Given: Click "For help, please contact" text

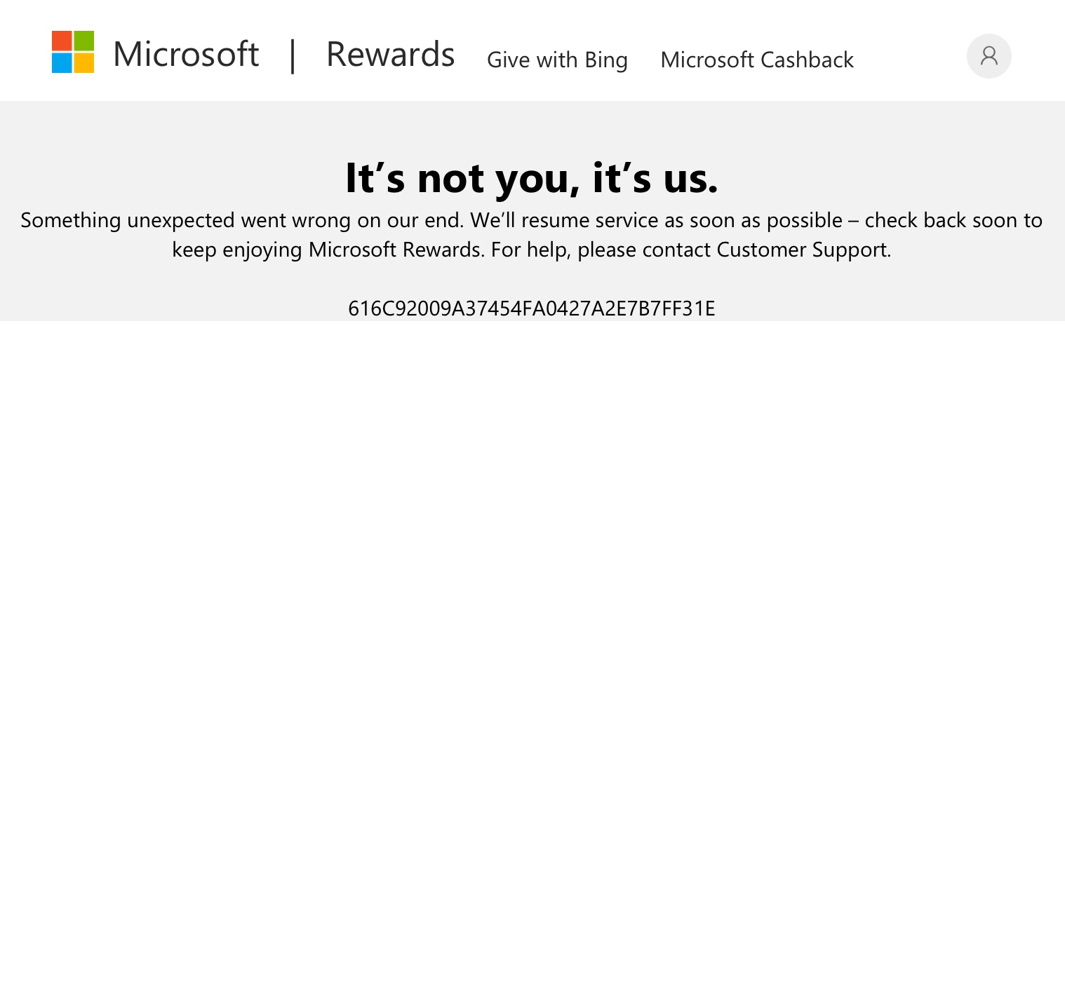Looking at the screenshot, I should click(601, 250).
